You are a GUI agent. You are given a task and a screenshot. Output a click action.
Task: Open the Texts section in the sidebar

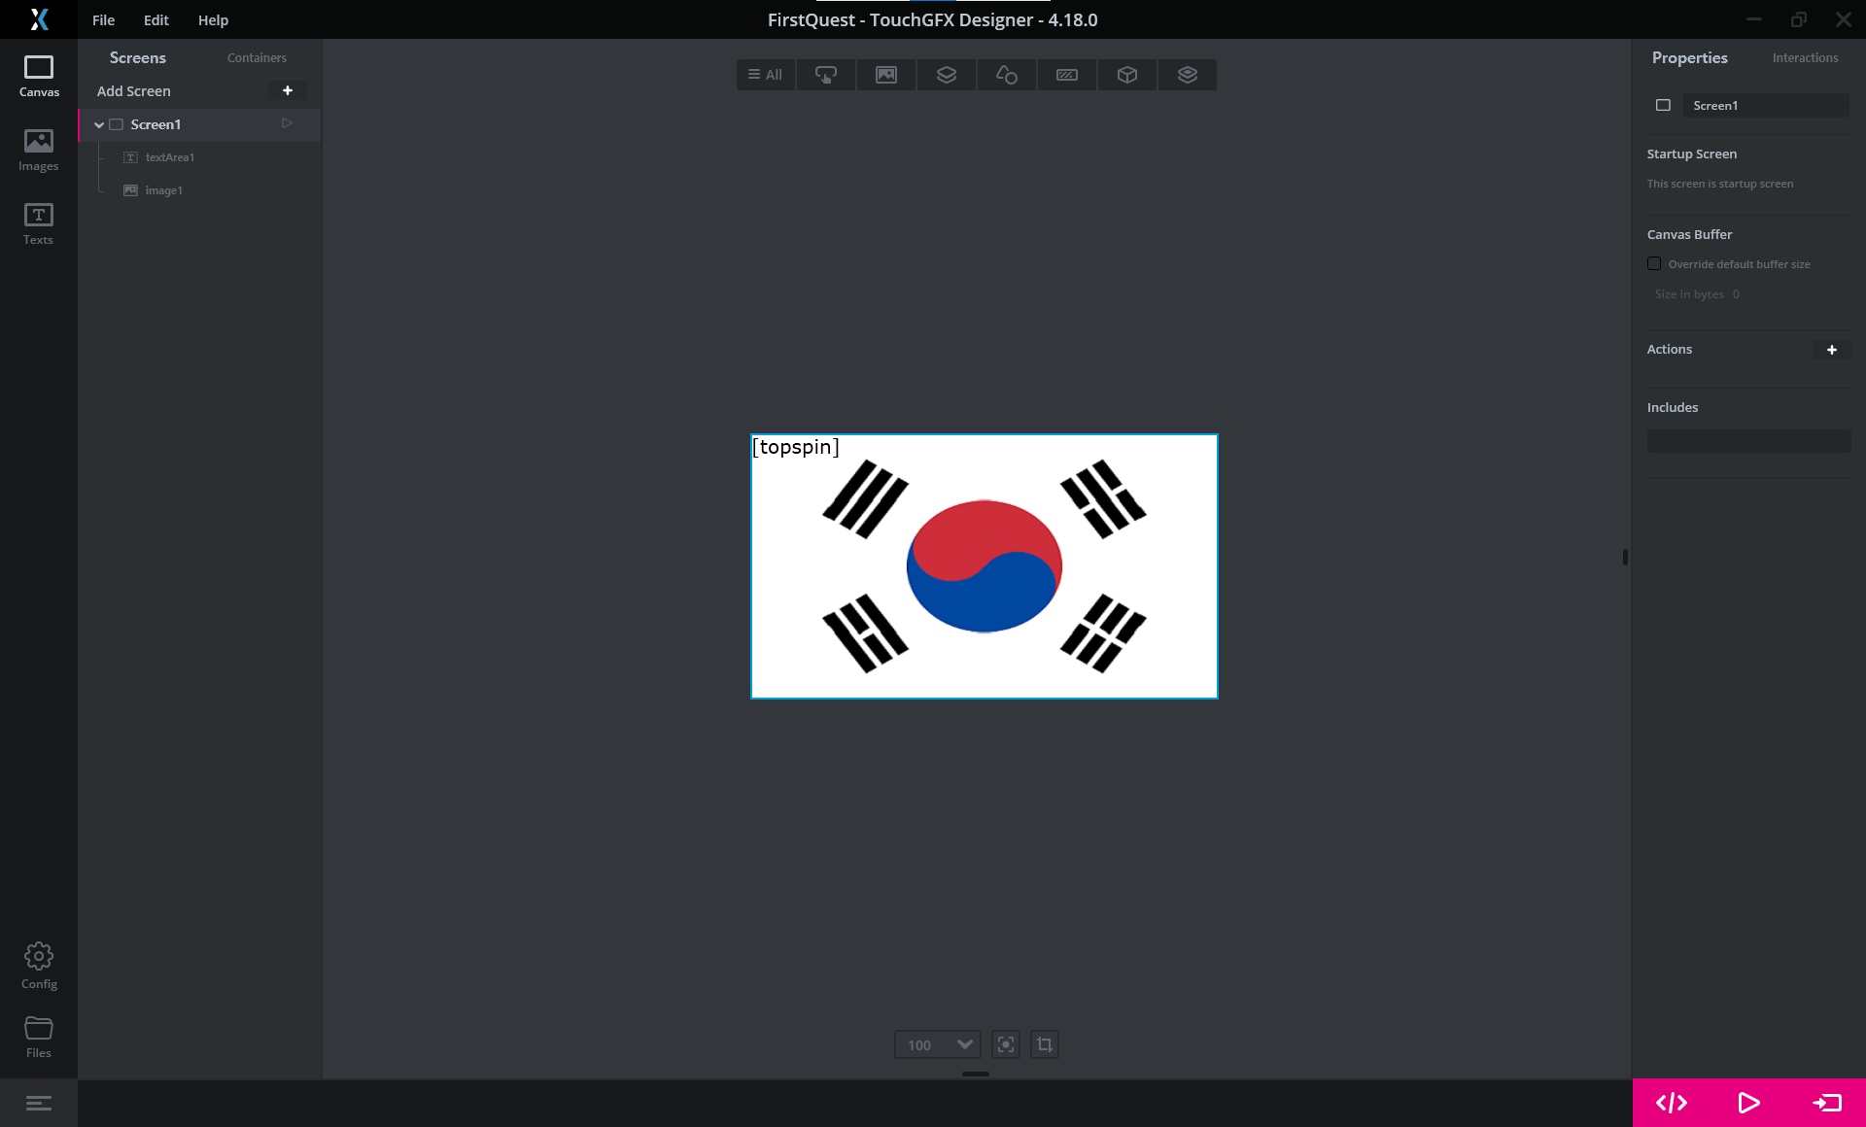click(39, 224)
